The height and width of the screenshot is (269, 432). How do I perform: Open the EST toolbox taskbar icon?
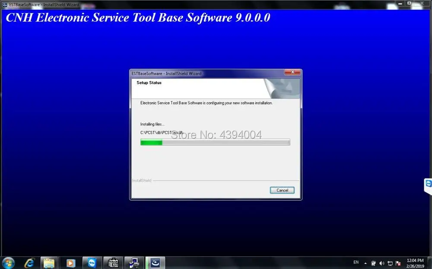113,263
